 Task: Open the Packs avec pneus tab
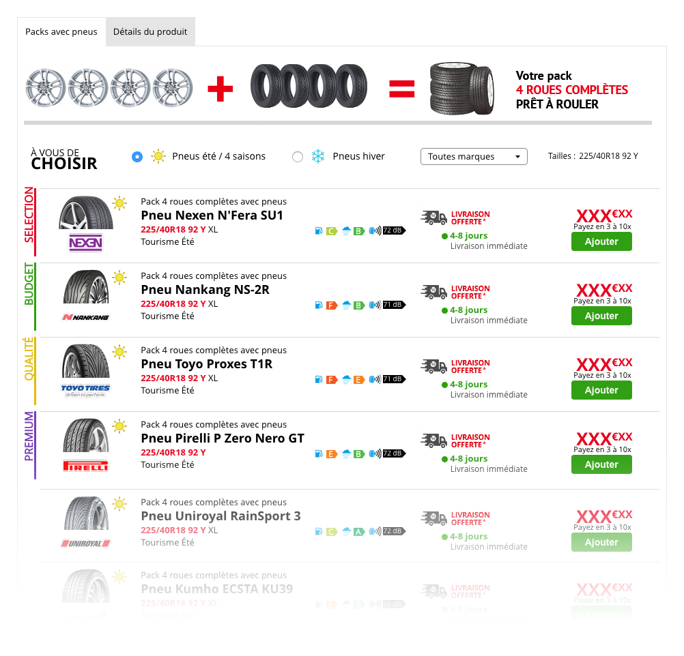[61, 32]
